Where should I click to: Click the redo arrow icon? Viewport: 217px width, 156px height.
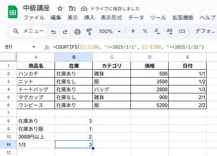(65, 32)
